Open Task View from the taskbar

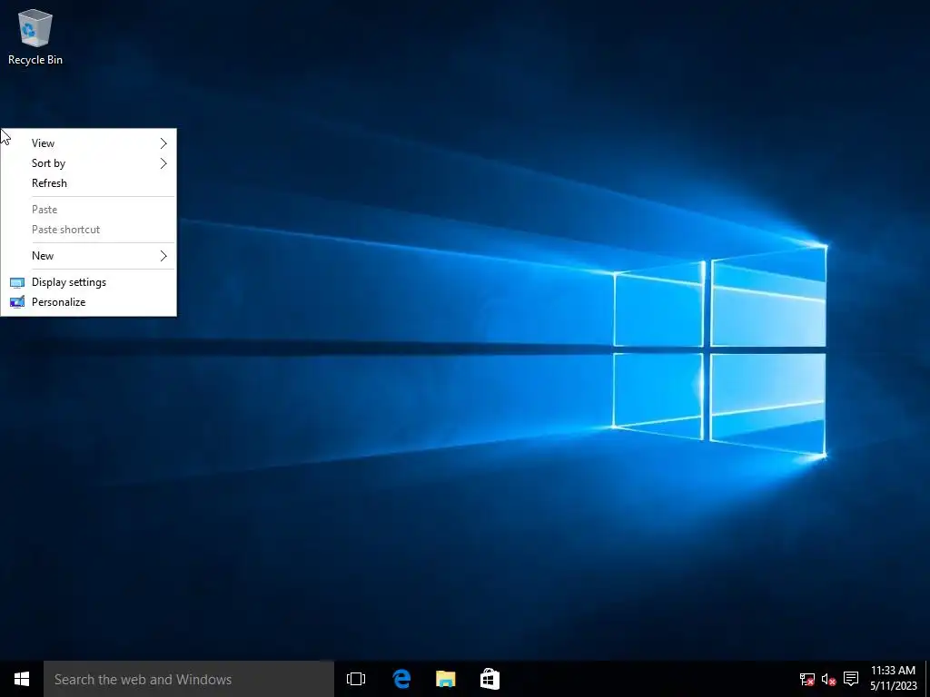click(x=356, y=679)
